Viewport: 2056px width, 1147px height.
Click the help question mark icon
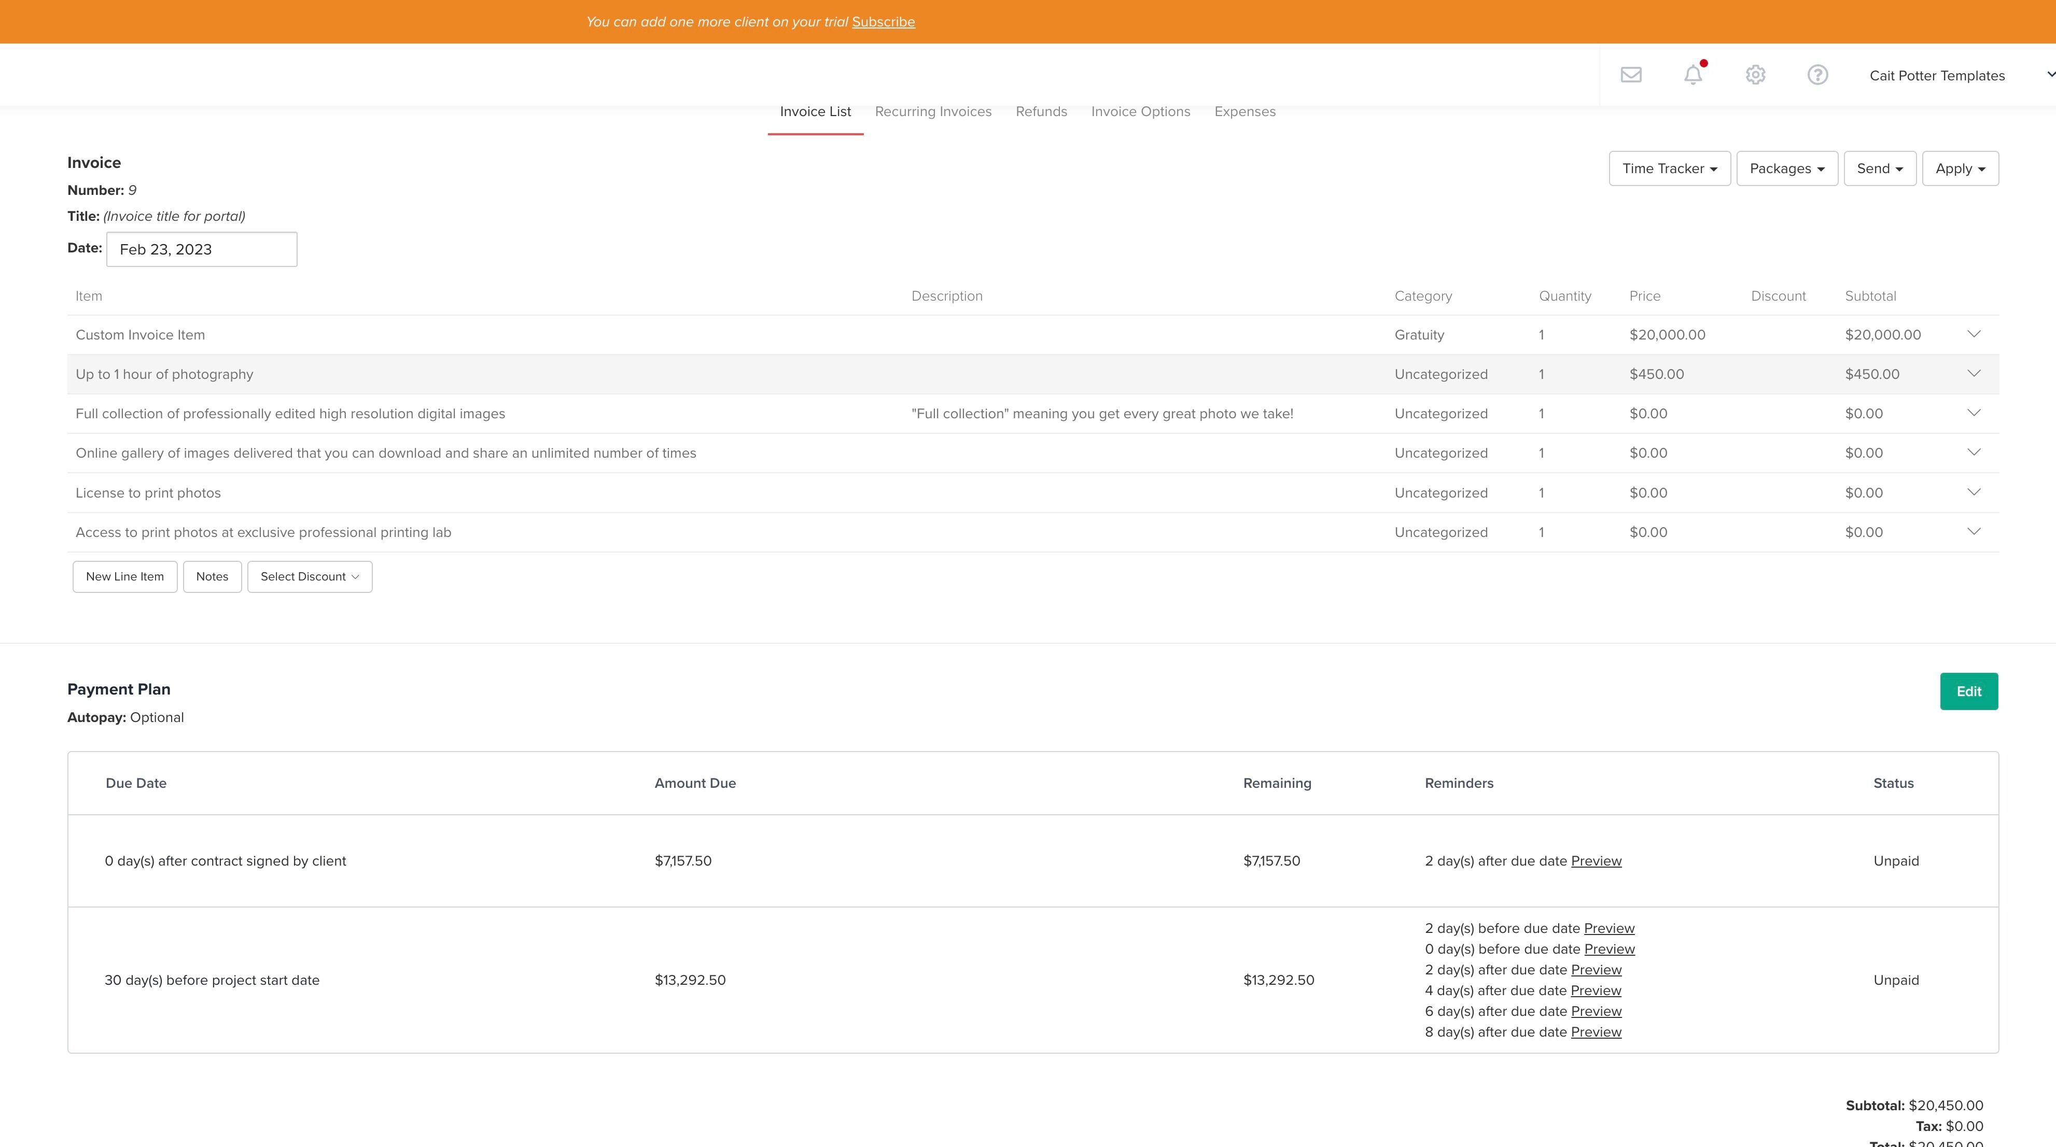click(1817, 75)
